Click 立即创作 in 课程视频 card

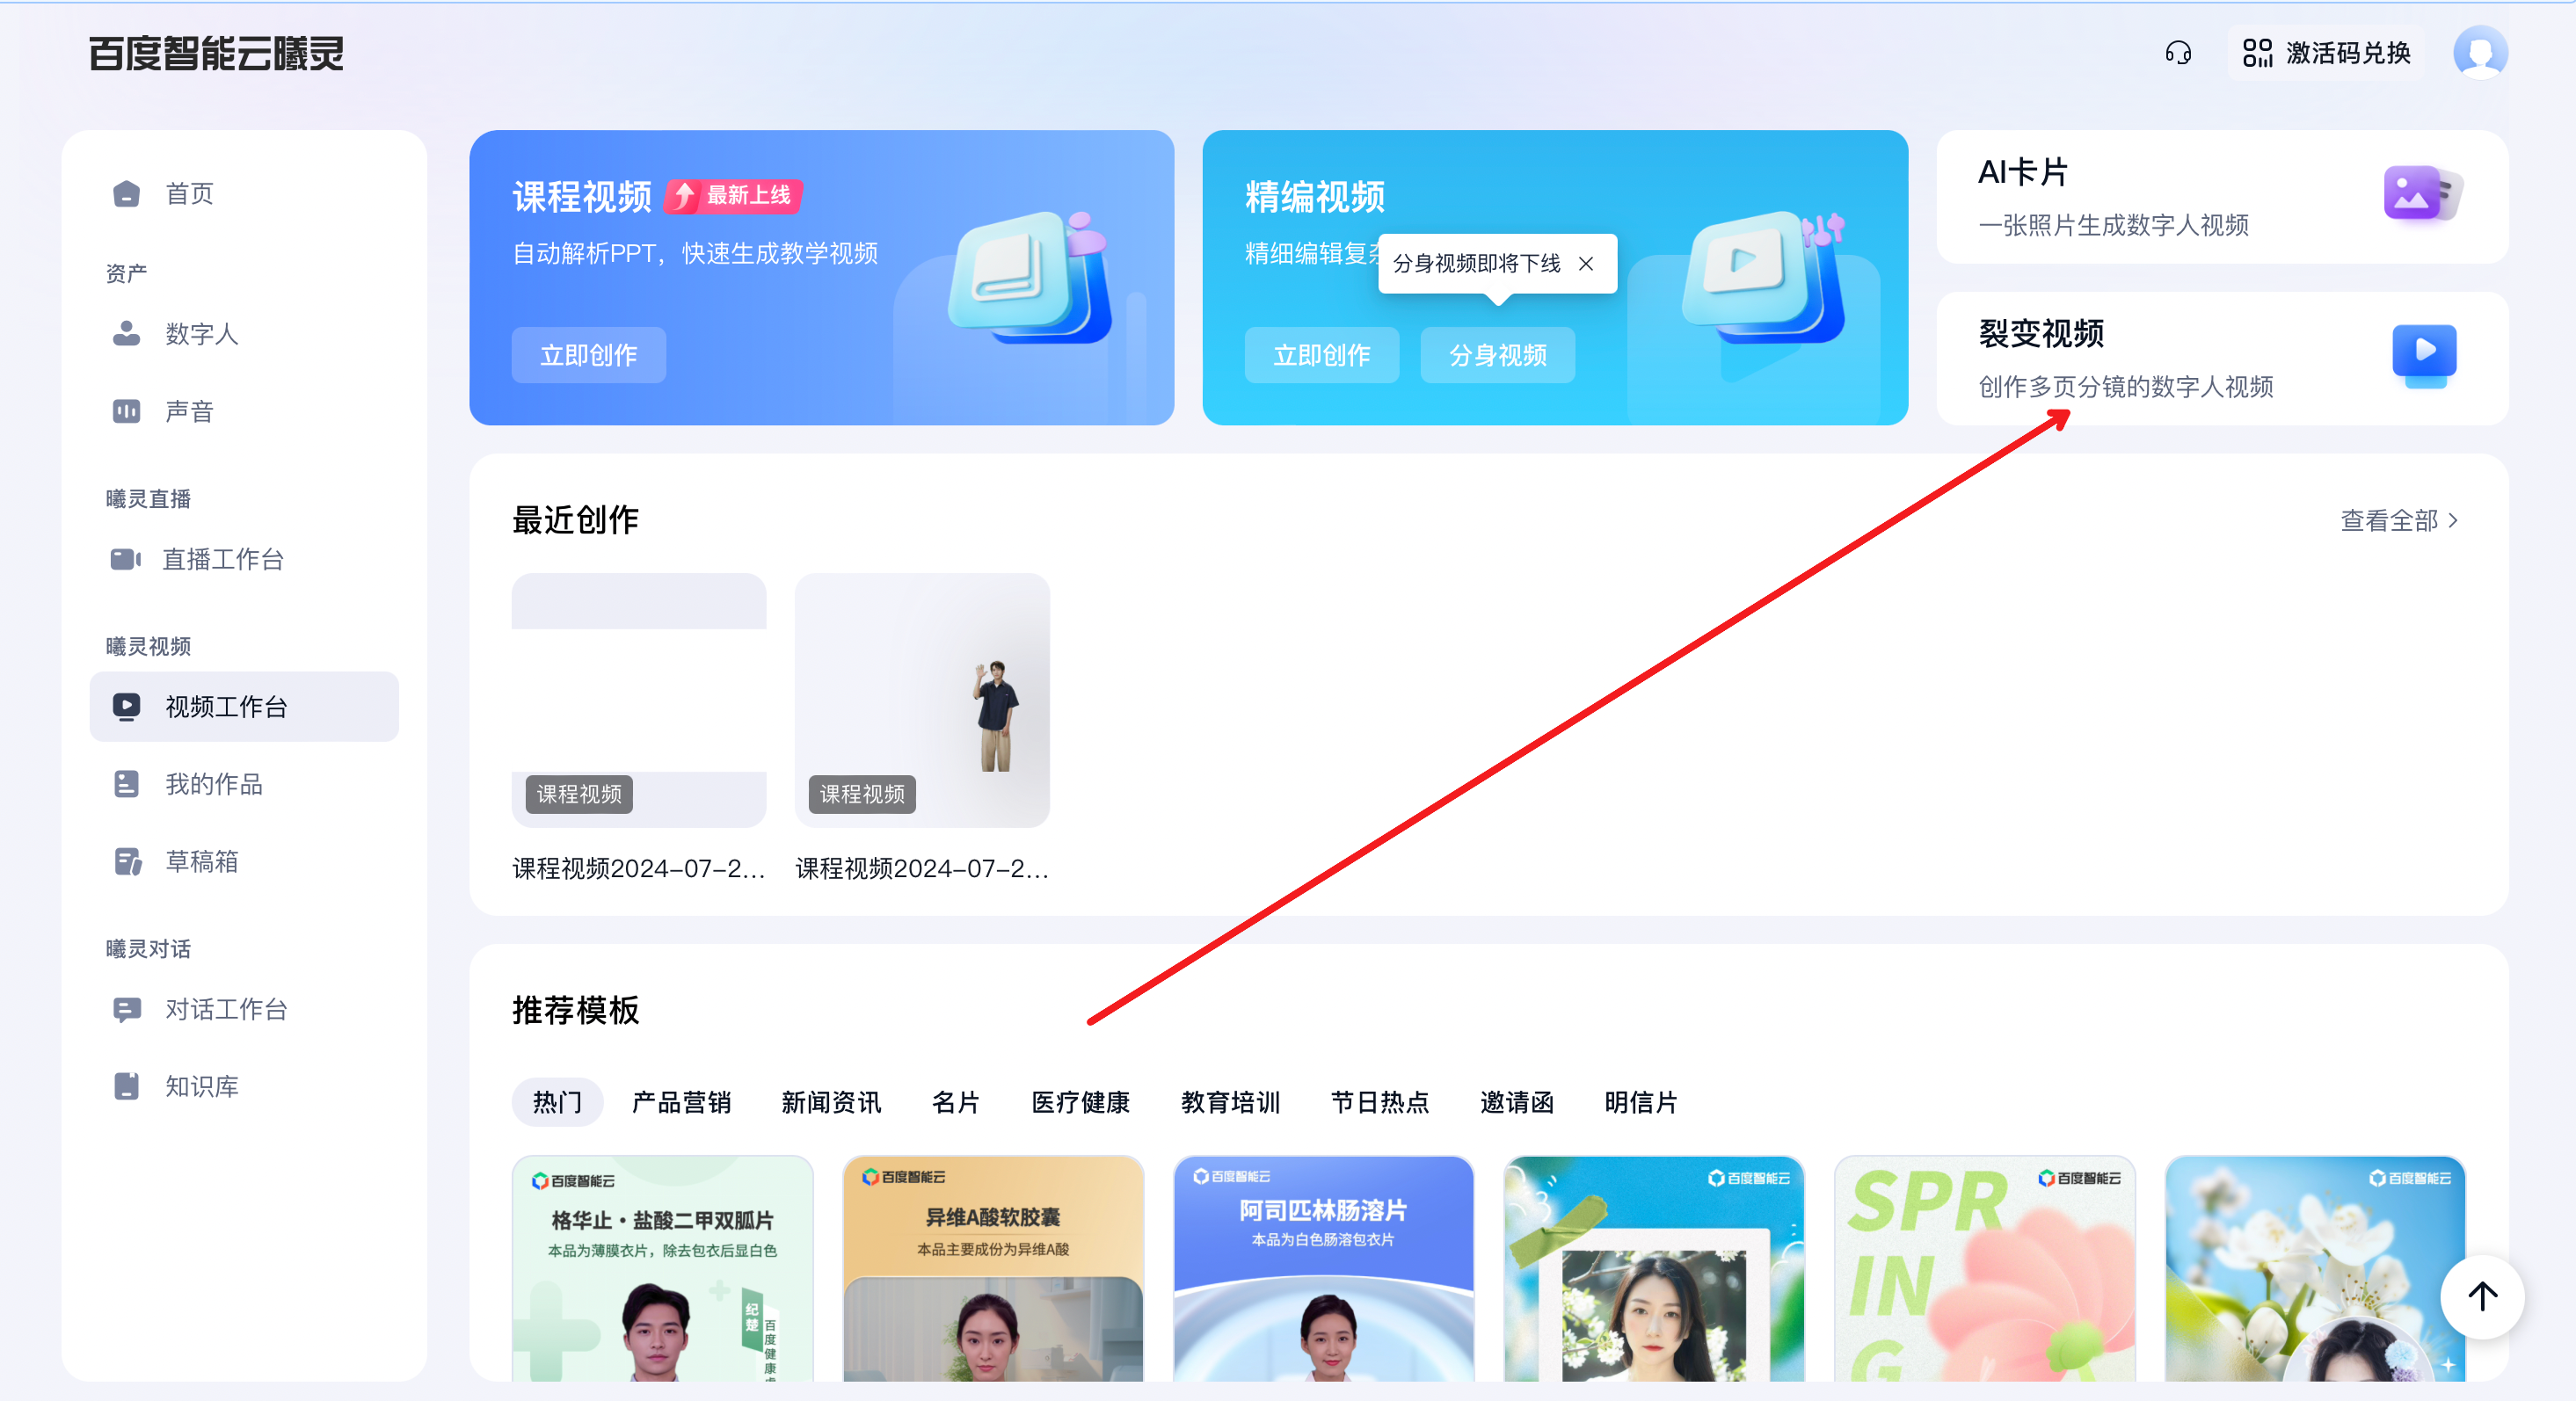click(x=588, y=355)
